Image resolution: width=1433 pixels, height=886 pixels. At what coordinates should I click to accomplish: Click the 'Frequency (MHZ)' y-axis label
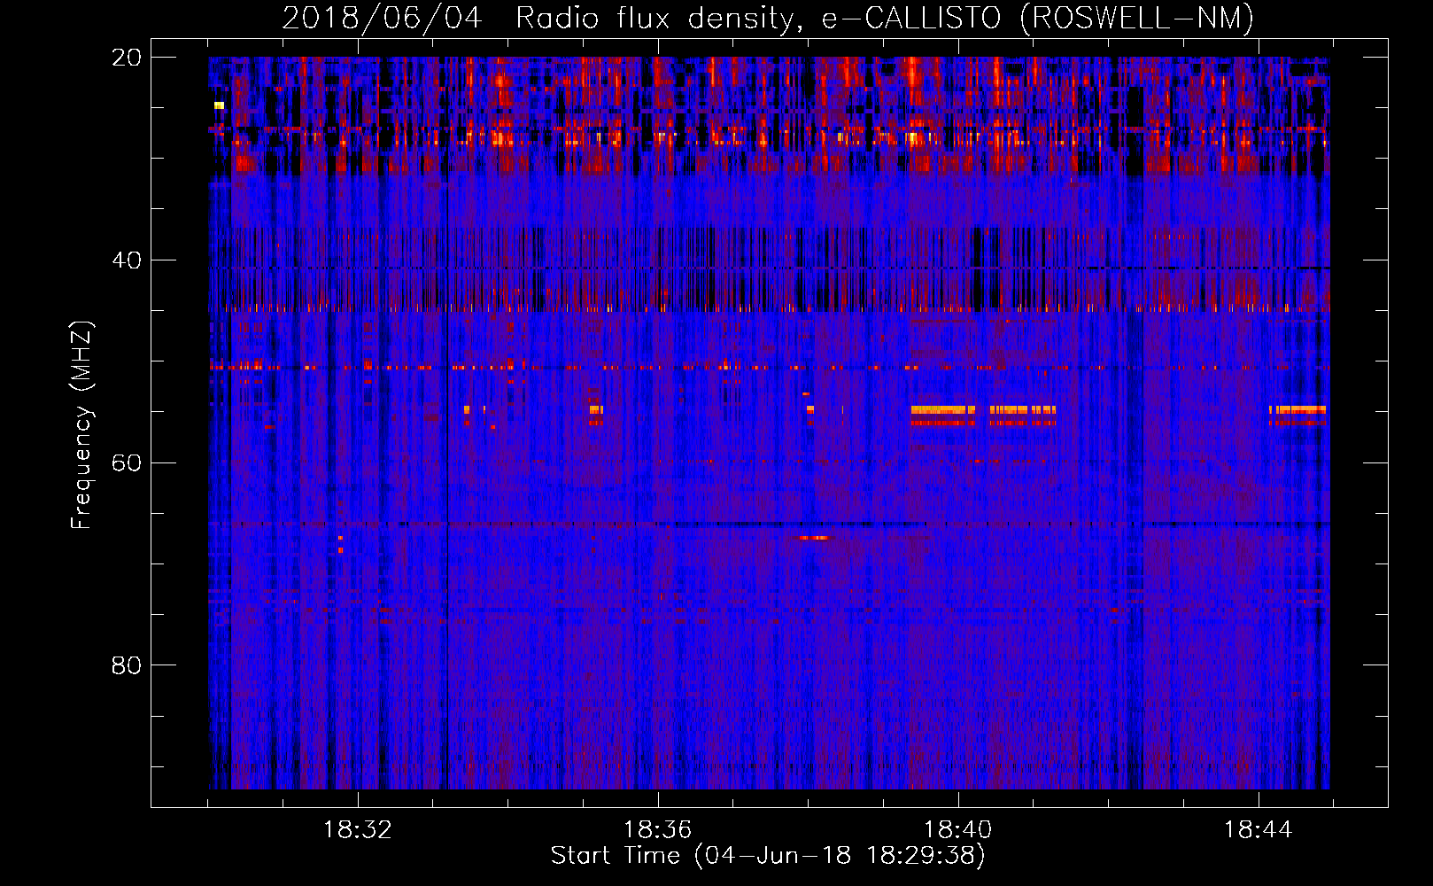click(x=81, y=425)
